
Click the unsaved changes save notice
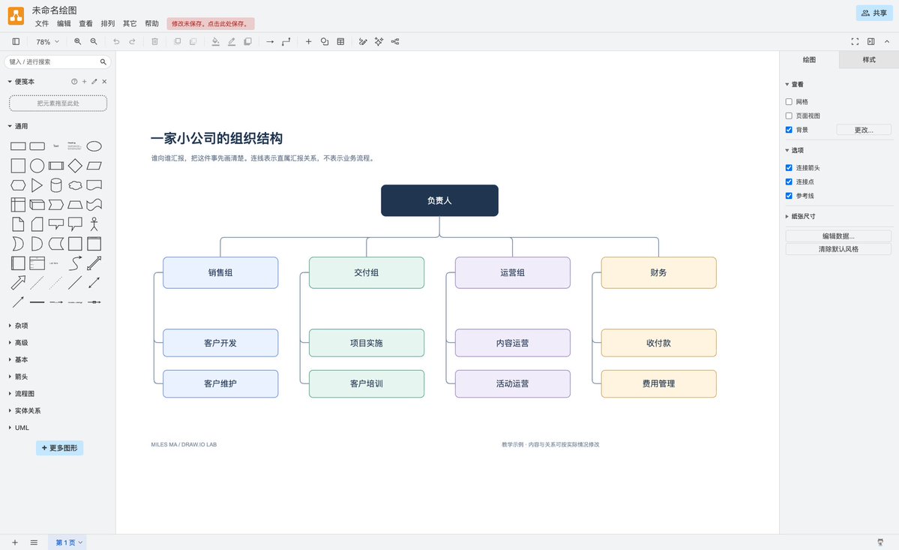(211, 23)
